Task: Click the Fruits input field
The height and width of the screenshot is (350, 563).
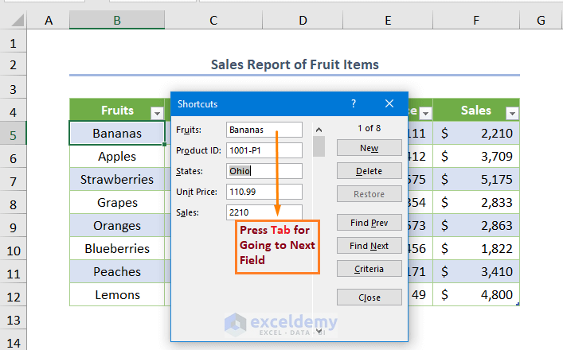Action: click(x=264, y=129)
